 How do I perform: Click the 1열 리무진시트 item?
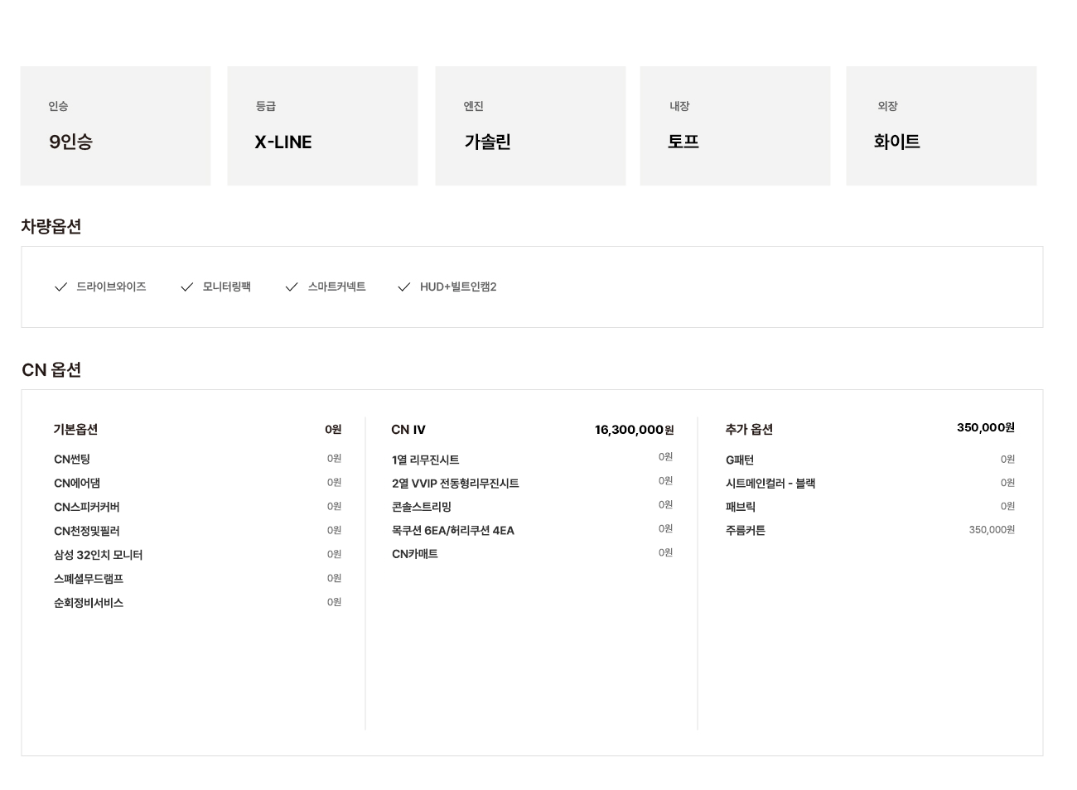click(x=426, y=460)
